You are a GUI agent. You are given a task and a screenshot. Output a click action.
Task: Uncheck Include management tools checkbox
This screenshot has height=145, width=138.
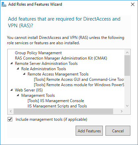[x=10, y=119]
